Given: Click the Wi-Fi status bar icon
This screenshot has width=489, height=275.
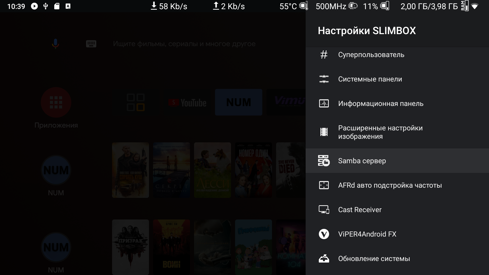Looking at the screenshot, I should pos(474,6).
